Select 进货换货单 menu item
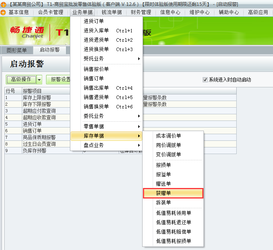This screenshot has height=250, width=273. (x=107, y=50)
